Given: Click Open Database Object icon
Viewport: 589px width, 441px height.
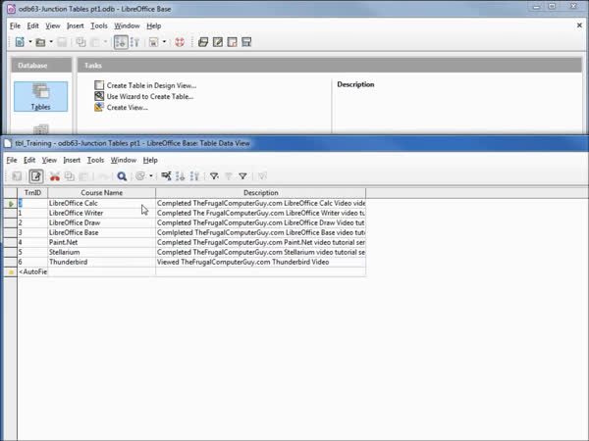Looking at the screenshot, I should (x=203, y=42).
